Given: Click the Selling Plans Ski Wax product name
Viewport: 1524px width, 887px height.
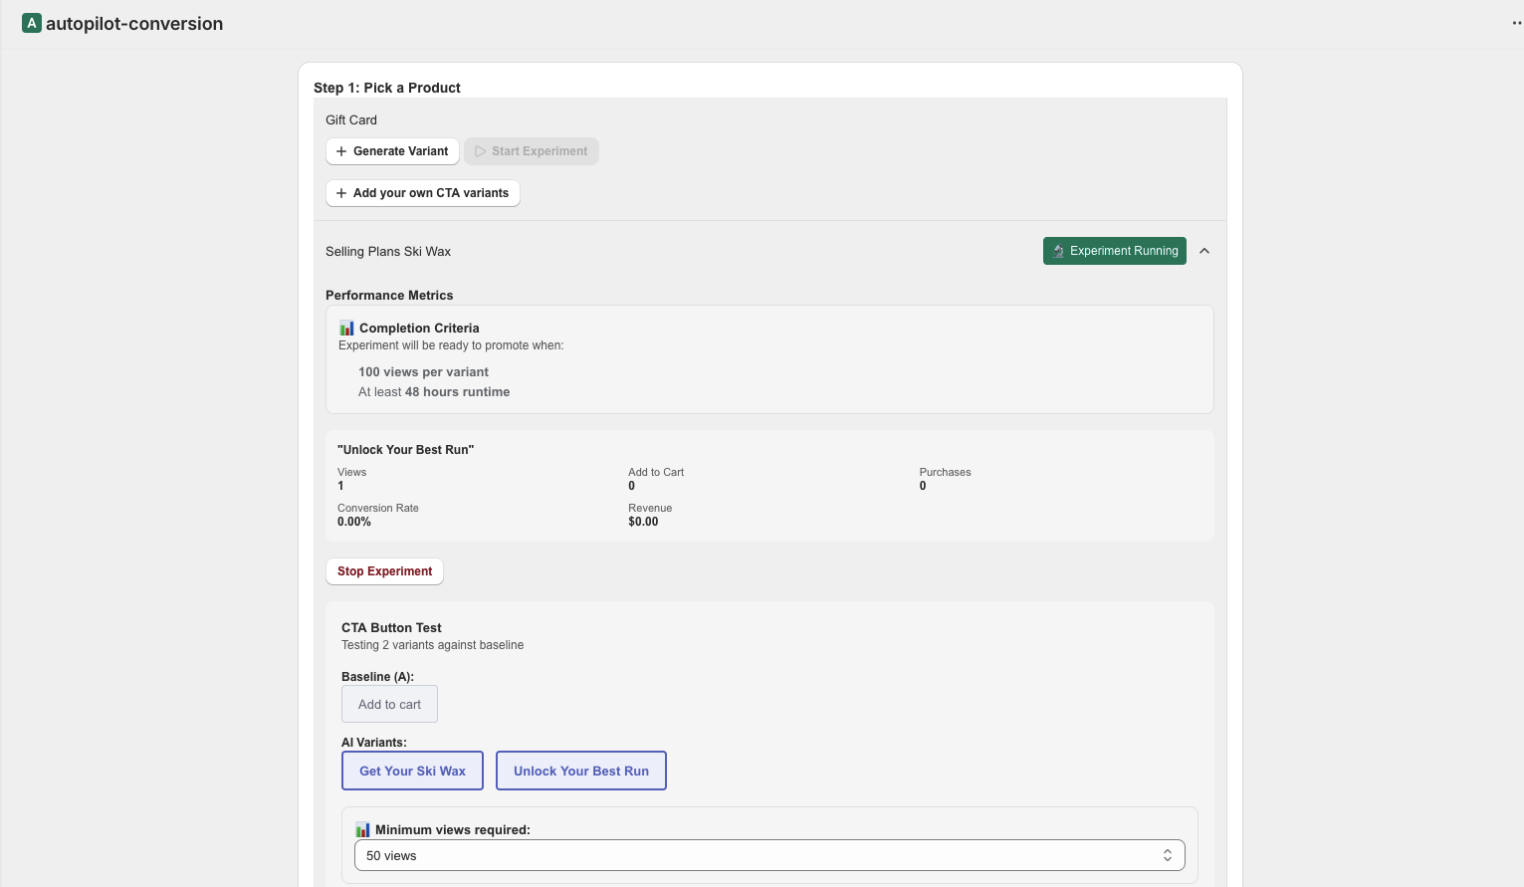Looking at the screenshot, I should click(x=388, y=251).
